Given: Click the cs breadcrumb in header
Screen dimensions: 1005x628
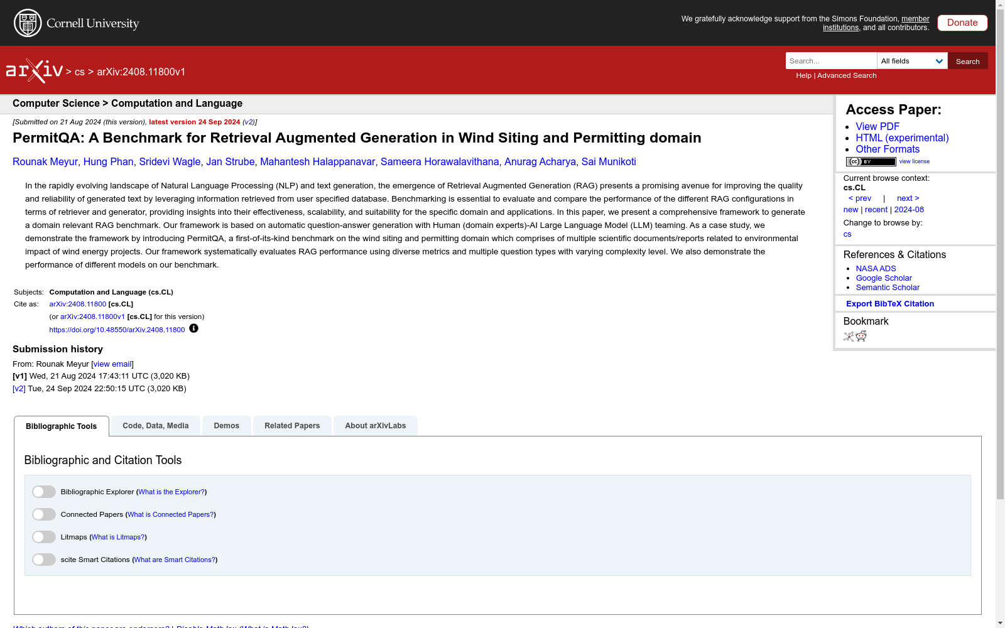Looking at the screenshot, I should pyautogui.click(x=79, y=72).
